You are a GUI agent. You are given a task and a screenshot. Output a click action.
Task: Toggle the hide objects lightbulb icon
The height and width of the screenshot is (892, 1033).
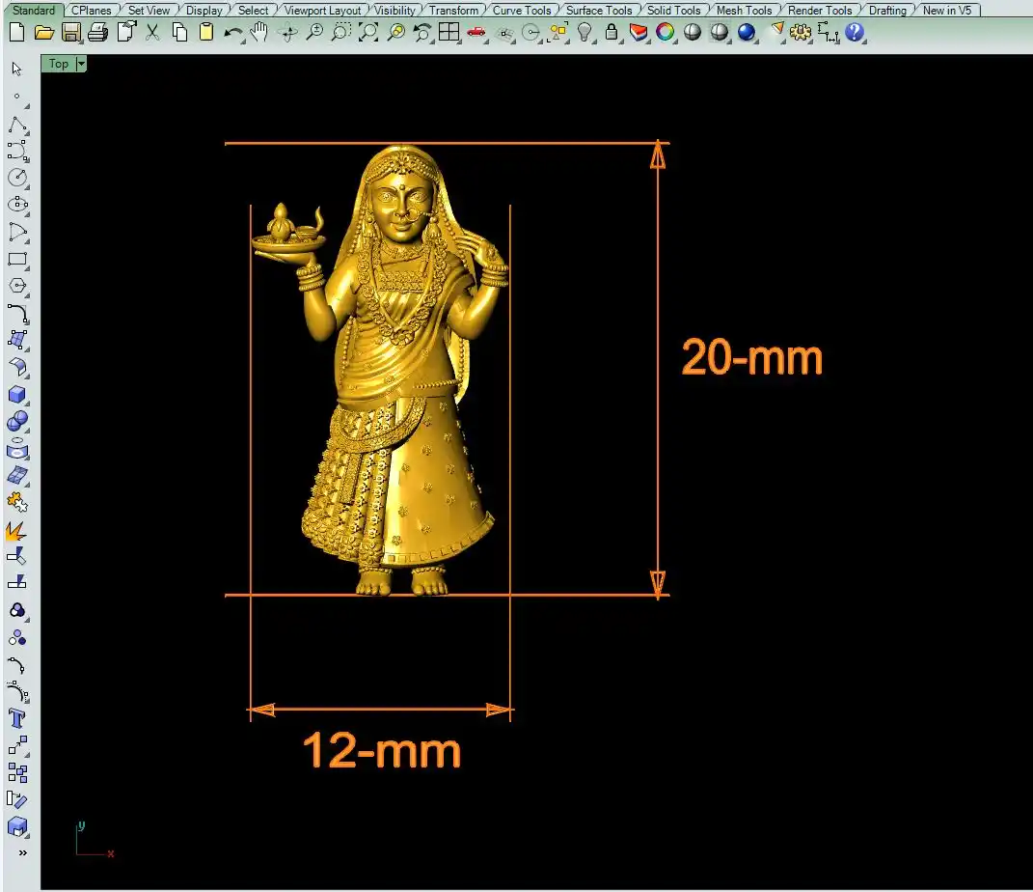pos(584,32)
